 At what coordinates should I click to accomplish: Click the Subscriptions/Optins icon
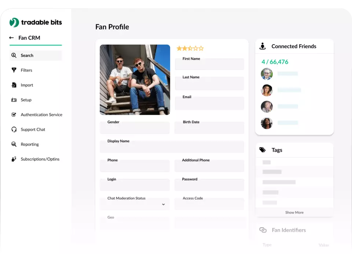pyautogui.click(x=14, y=159)
